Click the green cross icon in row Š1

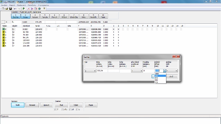point(3,29)
